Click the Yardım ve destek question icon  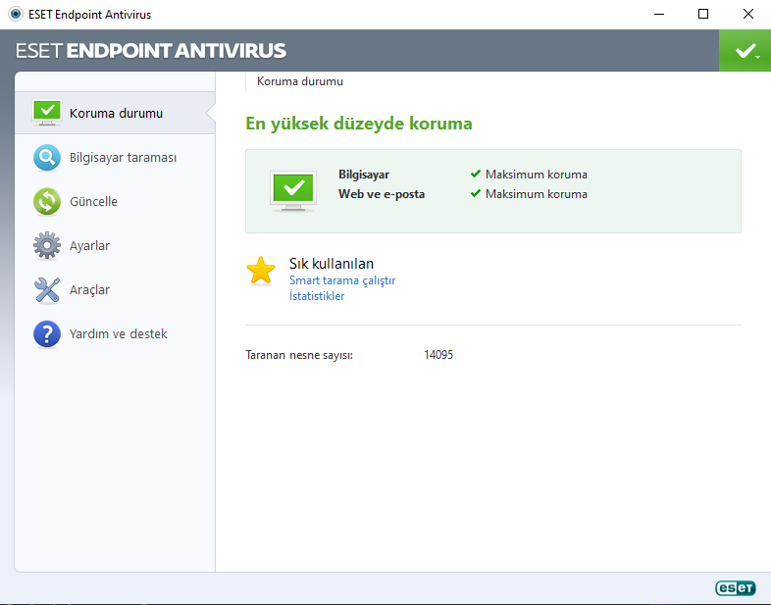[x=47, y=333]
